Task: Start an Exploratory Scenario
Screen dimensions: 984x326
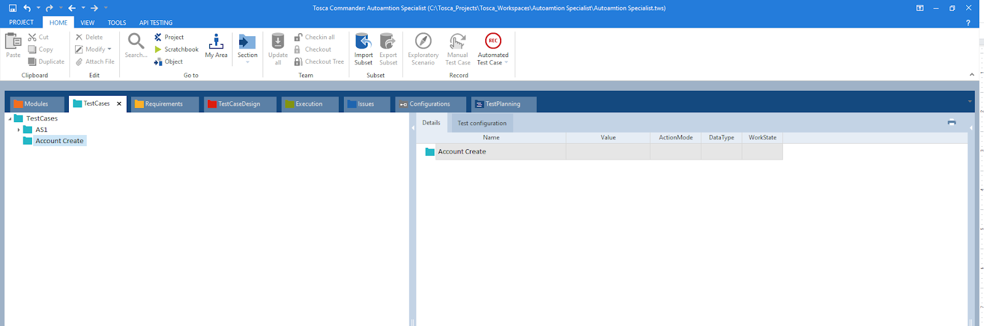Action: tap(423, 49)
